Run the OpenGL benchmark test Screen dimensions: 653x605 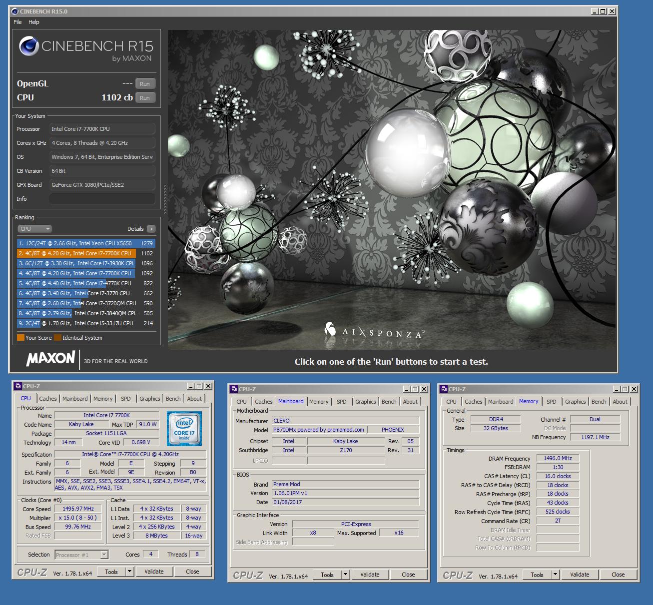(145, 84)
